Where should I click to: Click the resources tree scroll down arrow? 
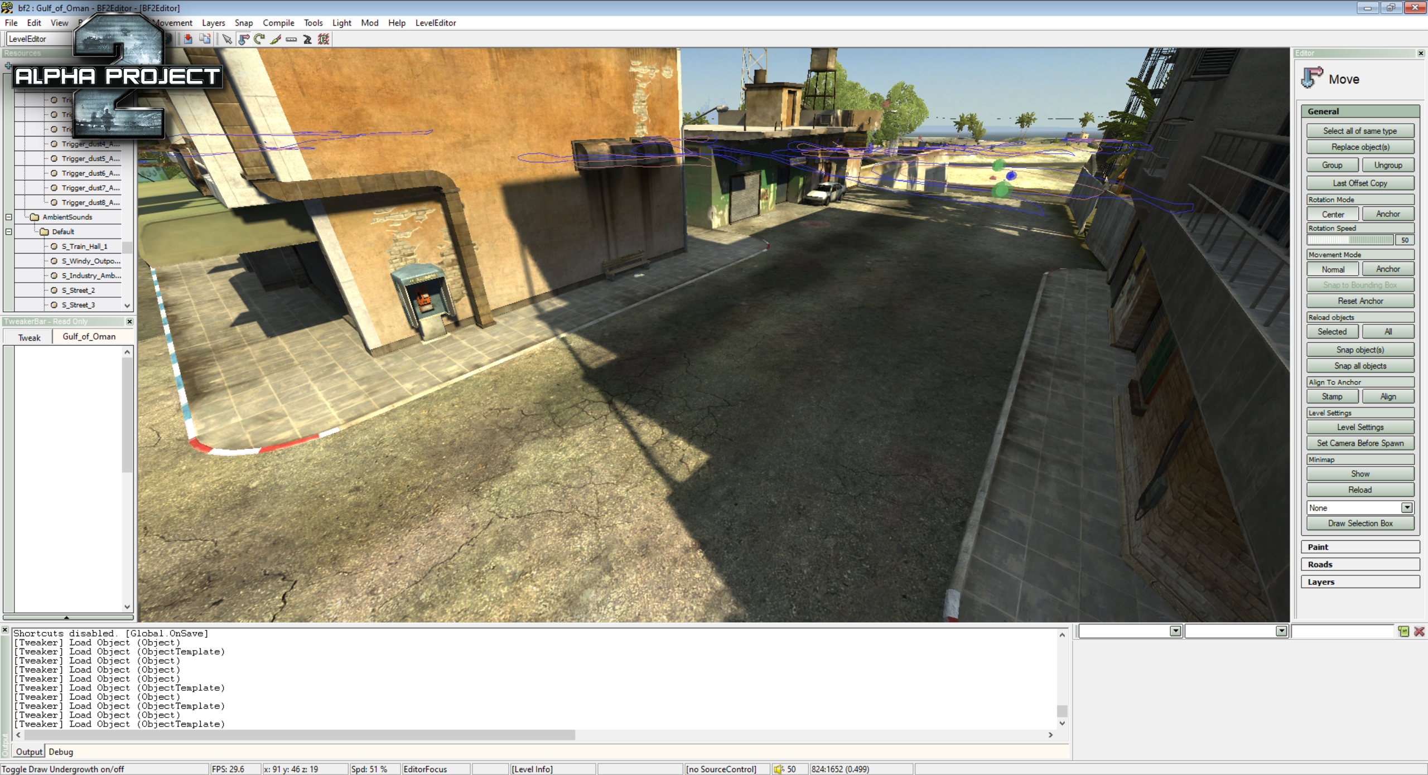point(127,306)
